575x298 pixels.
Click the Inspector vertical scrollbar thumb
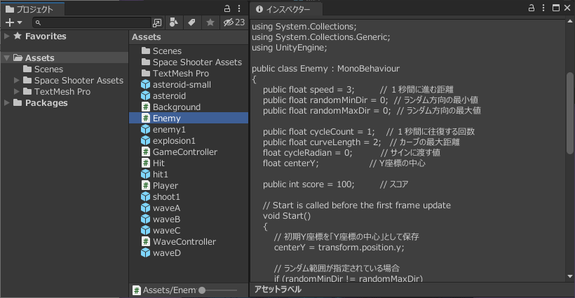click(x=569, y=113)
